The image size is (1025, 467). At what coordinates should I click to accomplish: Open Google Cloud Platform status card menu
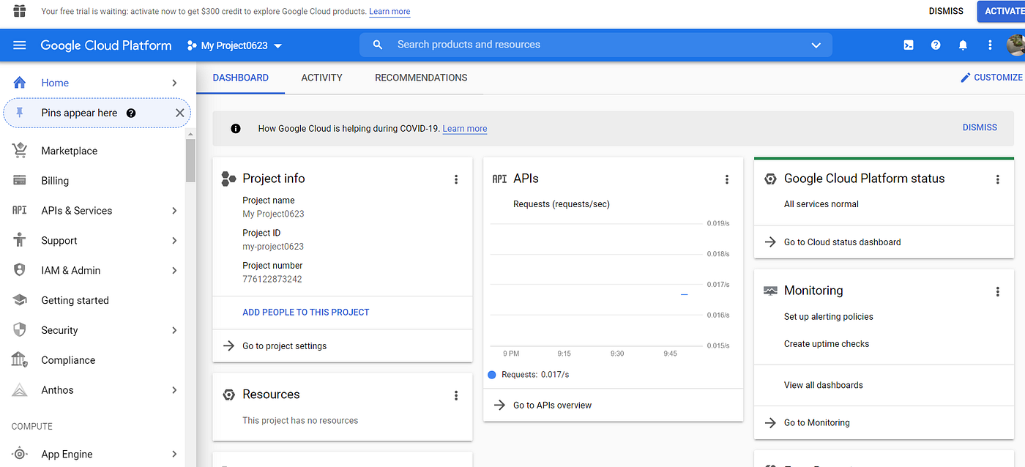[997, 179]
